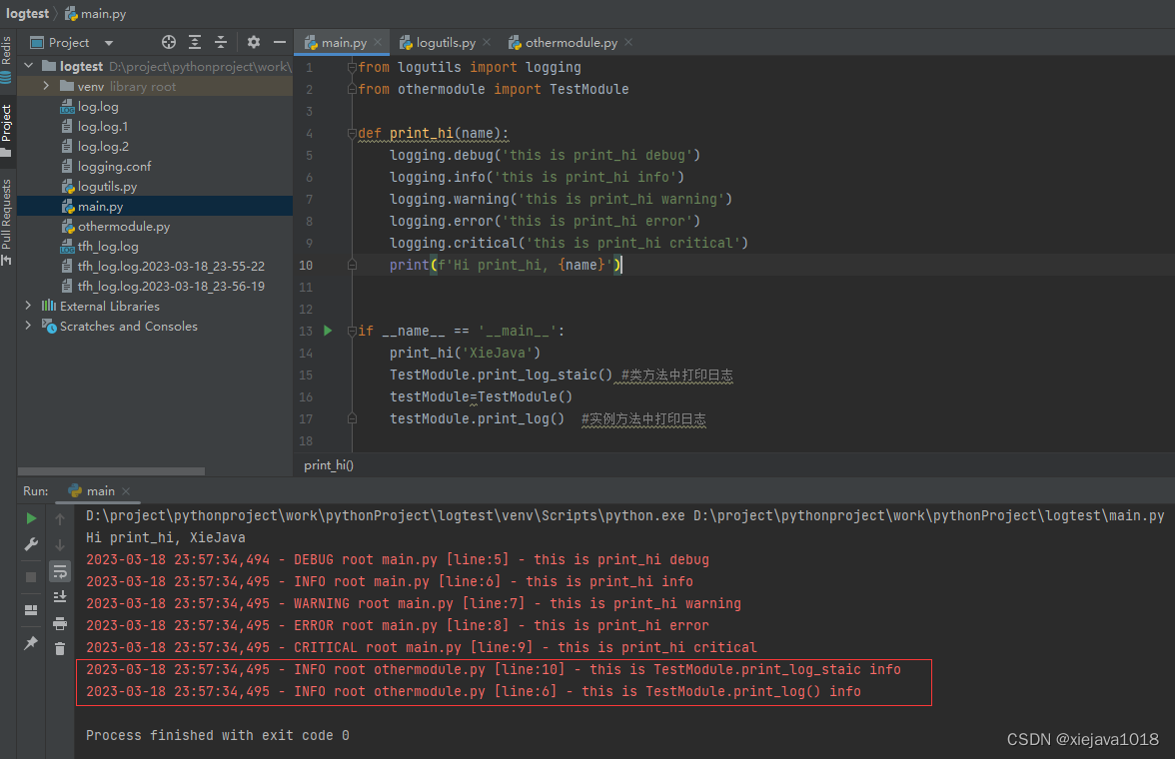The width and height of the screenshot is (1175, 759).
Task: Open run configuration wrench icon
Action: pos(31,544)
